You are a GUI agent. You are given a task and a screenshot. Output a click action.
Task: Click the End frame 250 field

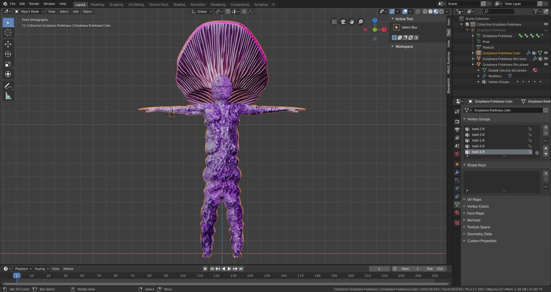click(435, 269)
